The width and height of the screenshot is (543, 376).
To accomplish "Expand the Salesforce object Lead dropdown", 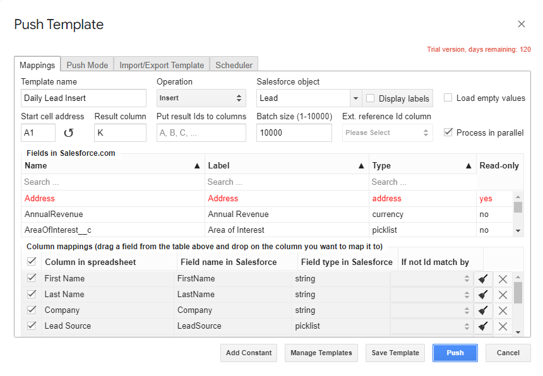I will click(x=355, y=98).
